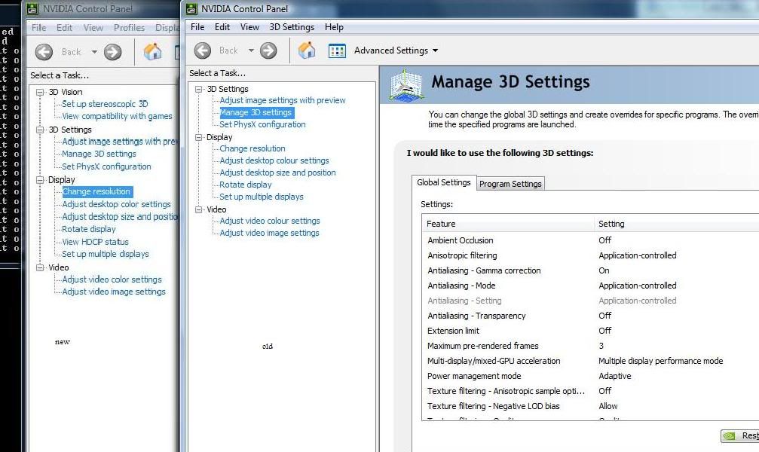
Task: Click the Home icon in the left window
Action: (x=152, y=51)
